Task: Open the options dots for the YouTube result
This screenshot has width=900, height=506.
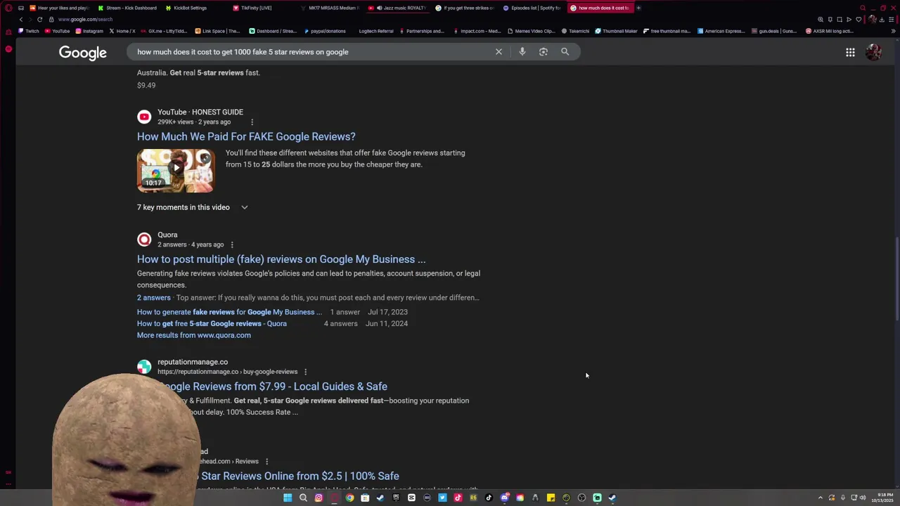Action: (x=252, y=122)
